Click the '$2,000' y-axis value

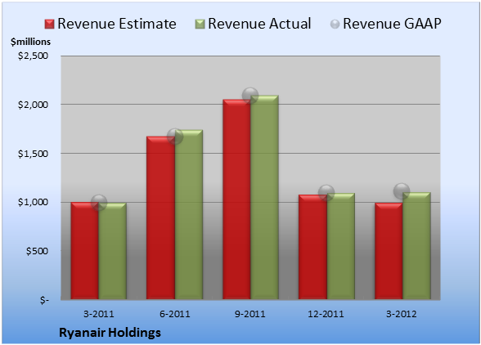pos(33,105)
